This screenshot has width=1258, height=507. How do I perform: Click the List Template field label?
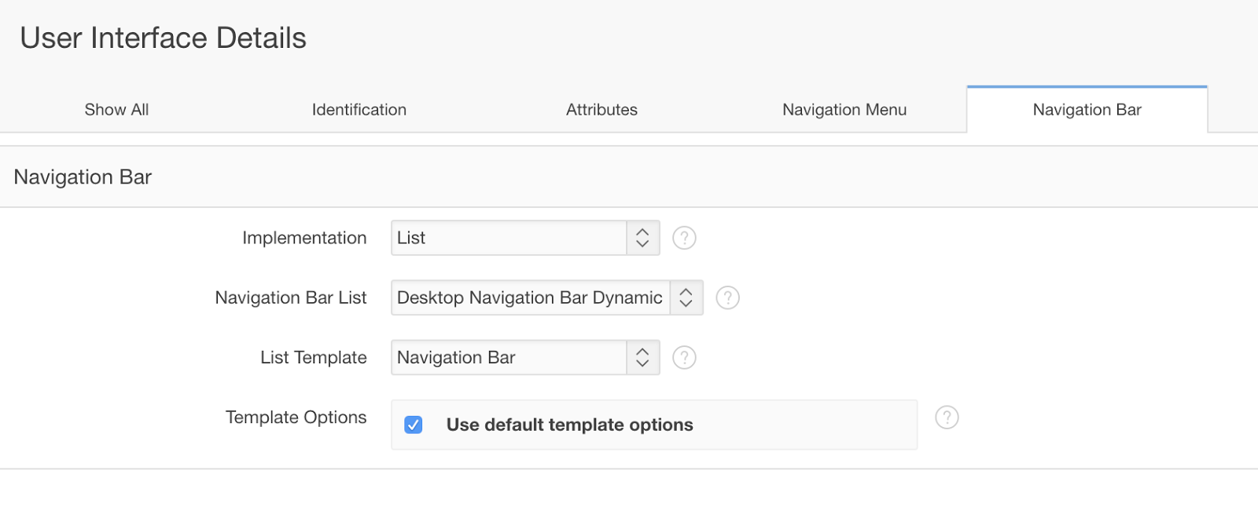[x=314, y=358]
